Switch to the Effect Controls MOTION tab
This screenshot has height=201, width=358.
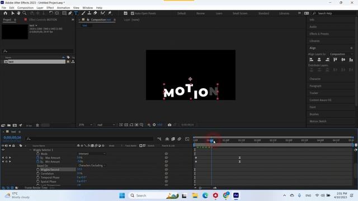tap(43, 20)
